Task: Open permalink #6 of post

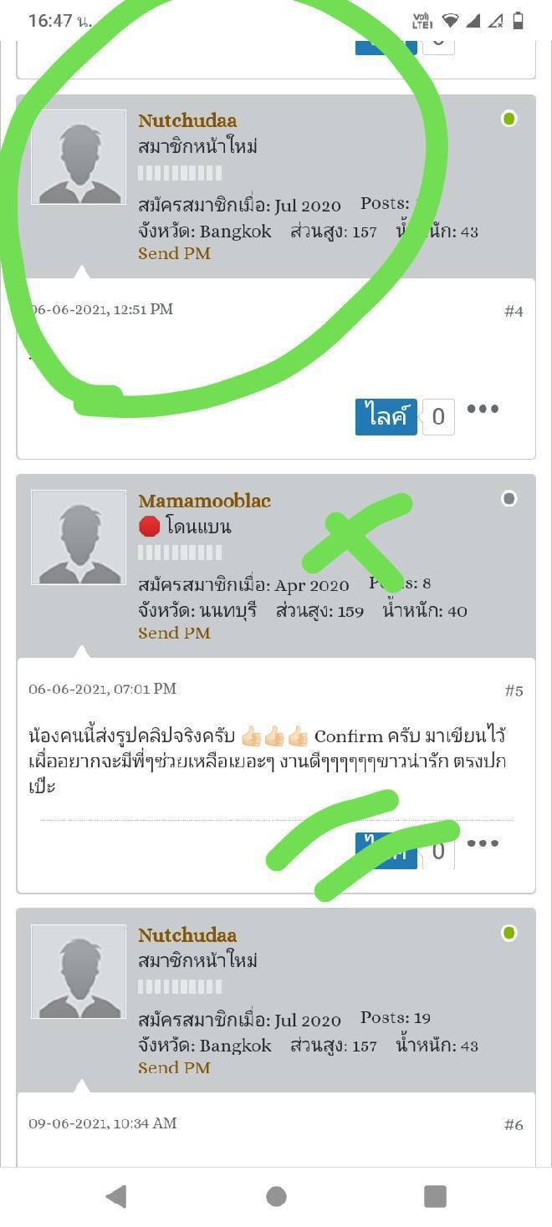Action: pyautogui.click(x=514, y=1125)
